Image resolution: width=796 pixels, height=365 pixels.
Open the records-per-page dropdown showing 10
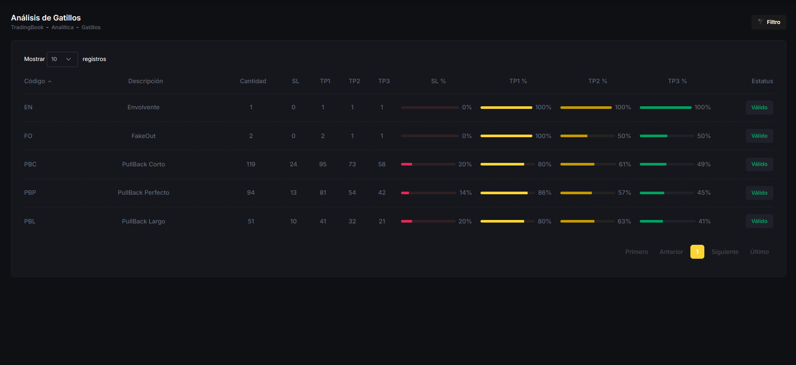(62, 59)
